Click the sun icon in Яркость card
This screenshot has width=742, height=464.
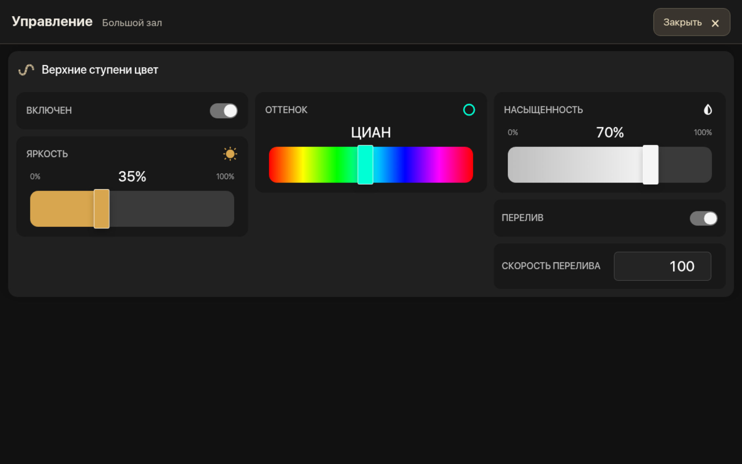(x=230, y=154)
